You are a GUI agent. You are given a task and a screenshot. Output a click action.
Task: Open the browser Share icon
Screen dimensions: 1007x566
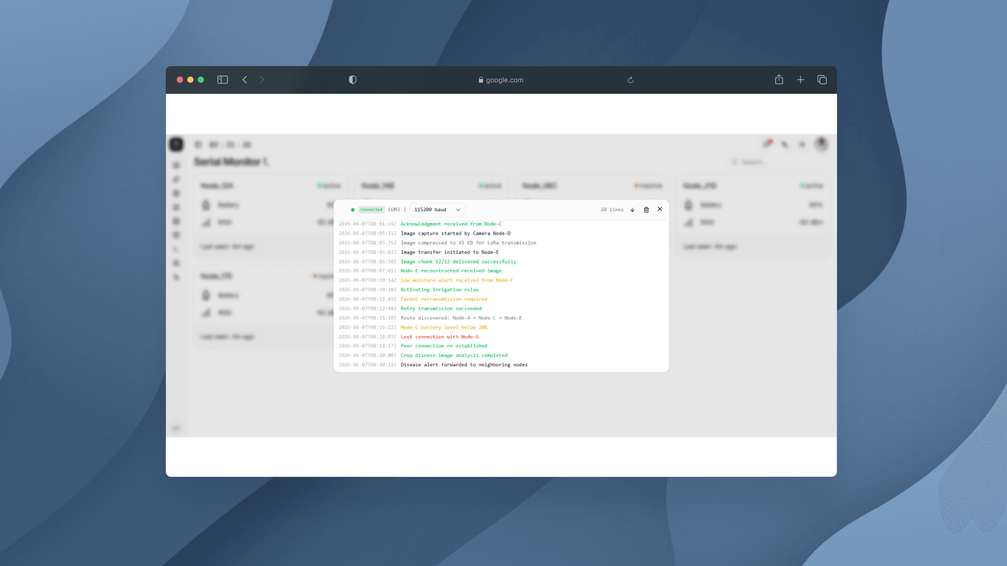(779, 80)
